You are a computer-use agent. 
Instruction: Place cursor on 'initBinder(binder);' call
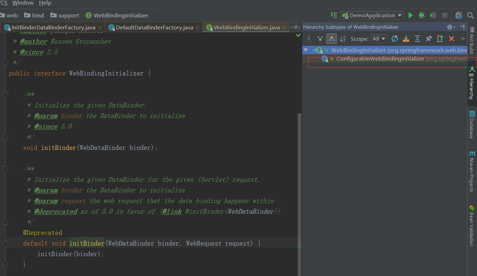[71, 254]
